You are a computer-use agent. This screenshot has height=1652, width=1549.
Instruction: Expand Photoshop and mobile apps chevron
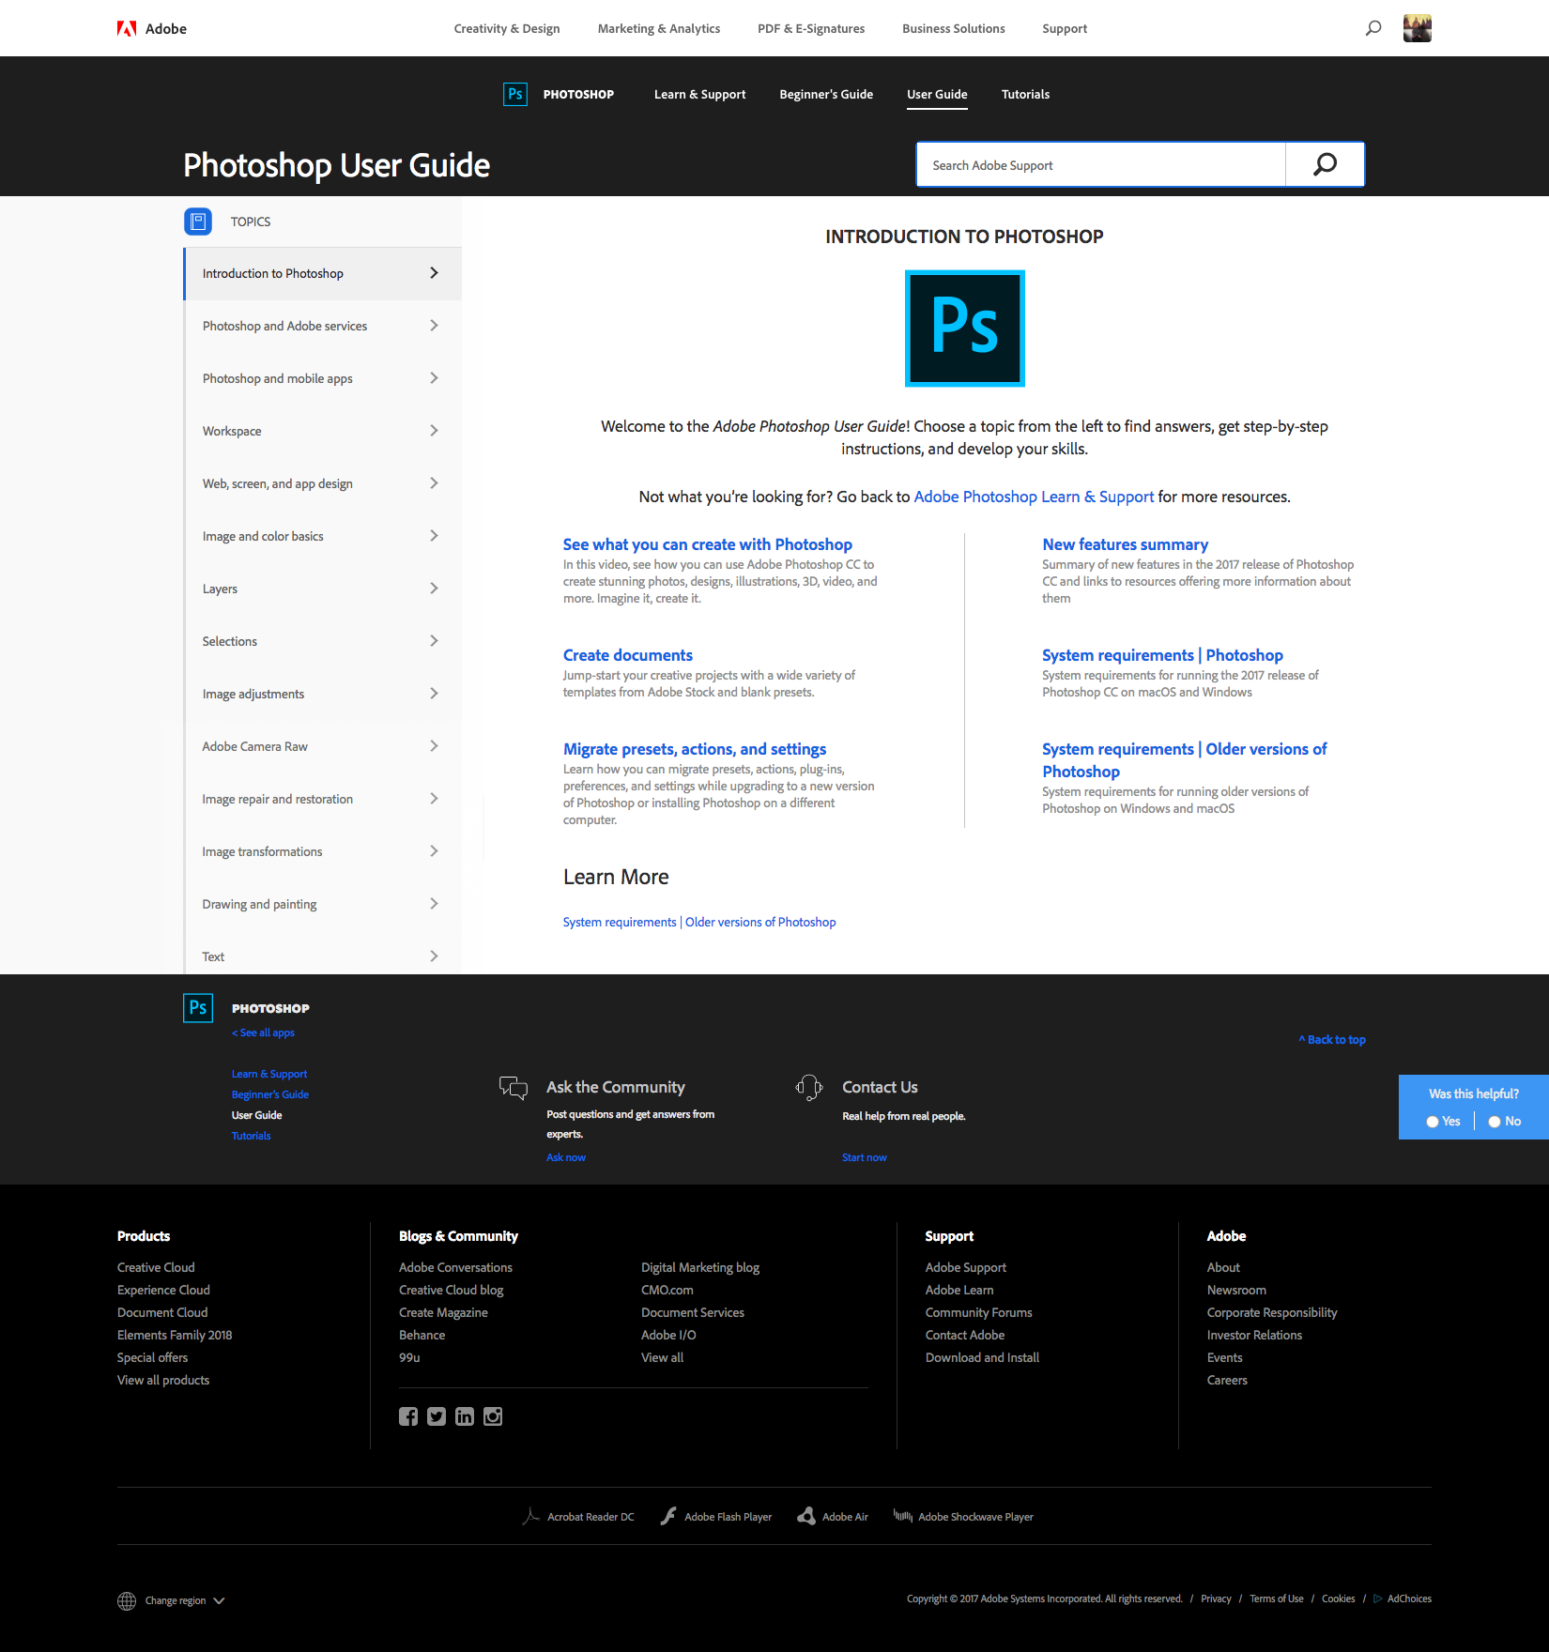[434, 378]
